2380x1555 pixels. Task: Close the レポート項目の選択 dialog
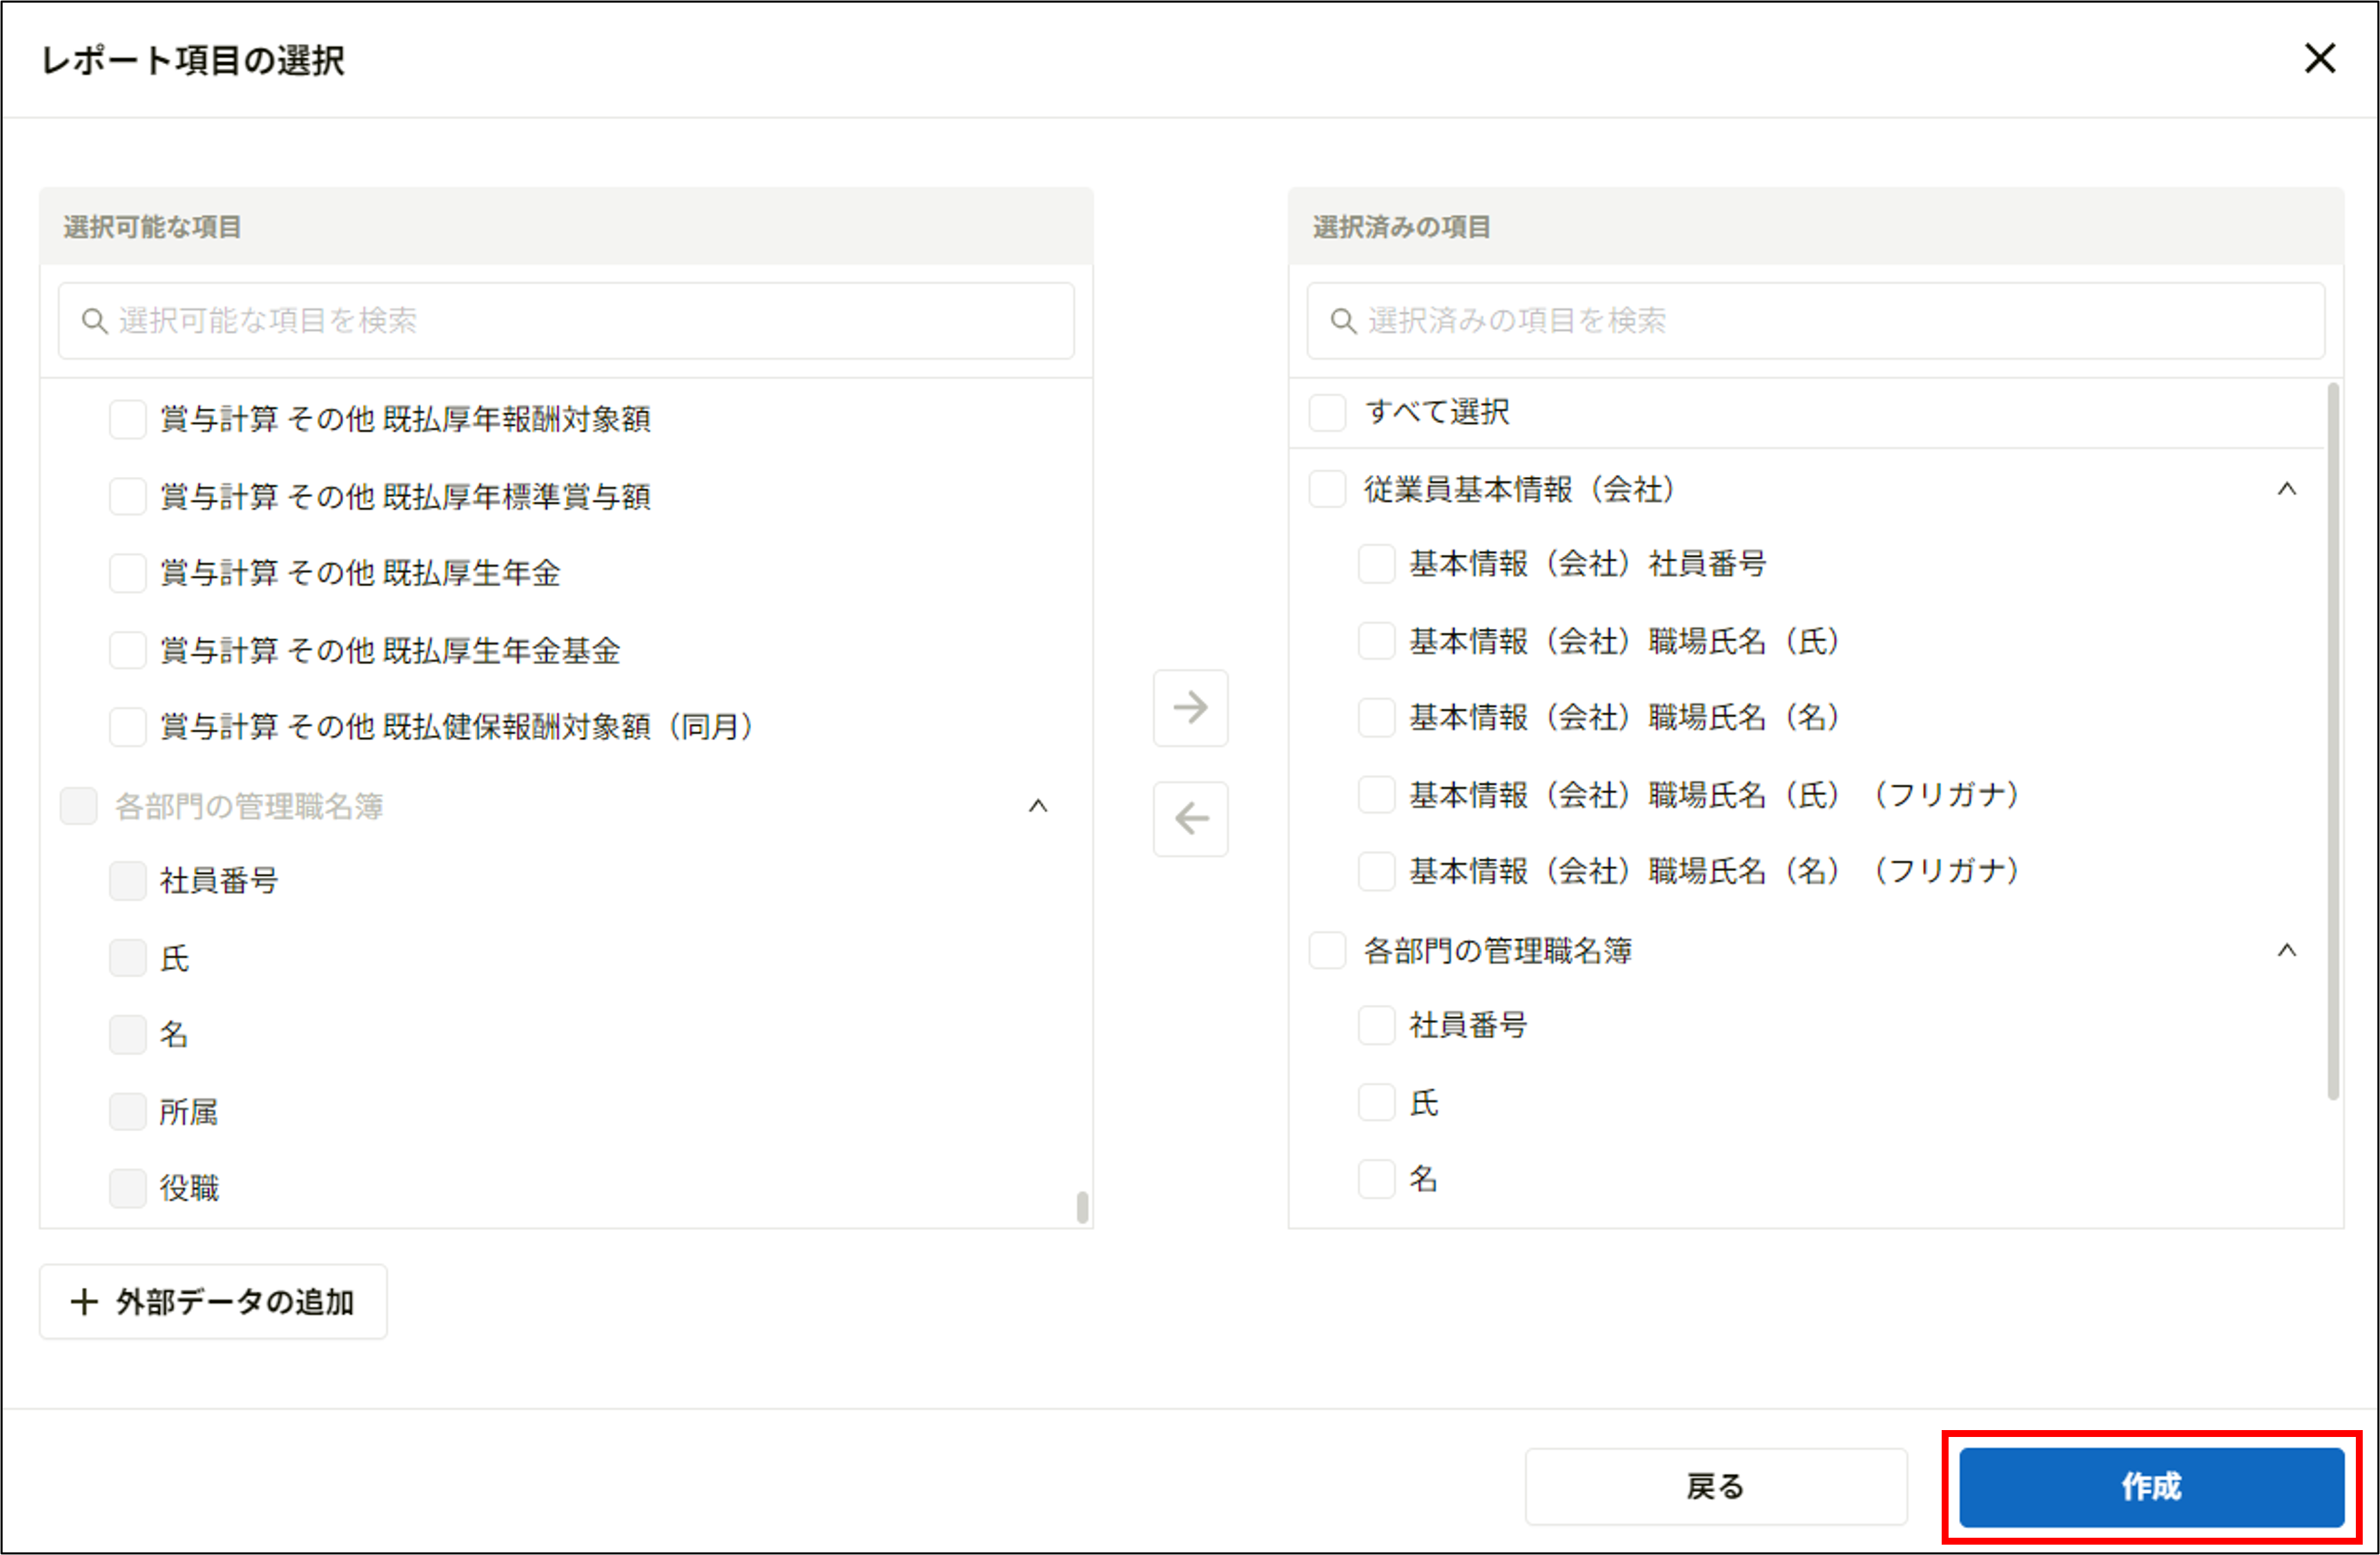pos(2320,59)
